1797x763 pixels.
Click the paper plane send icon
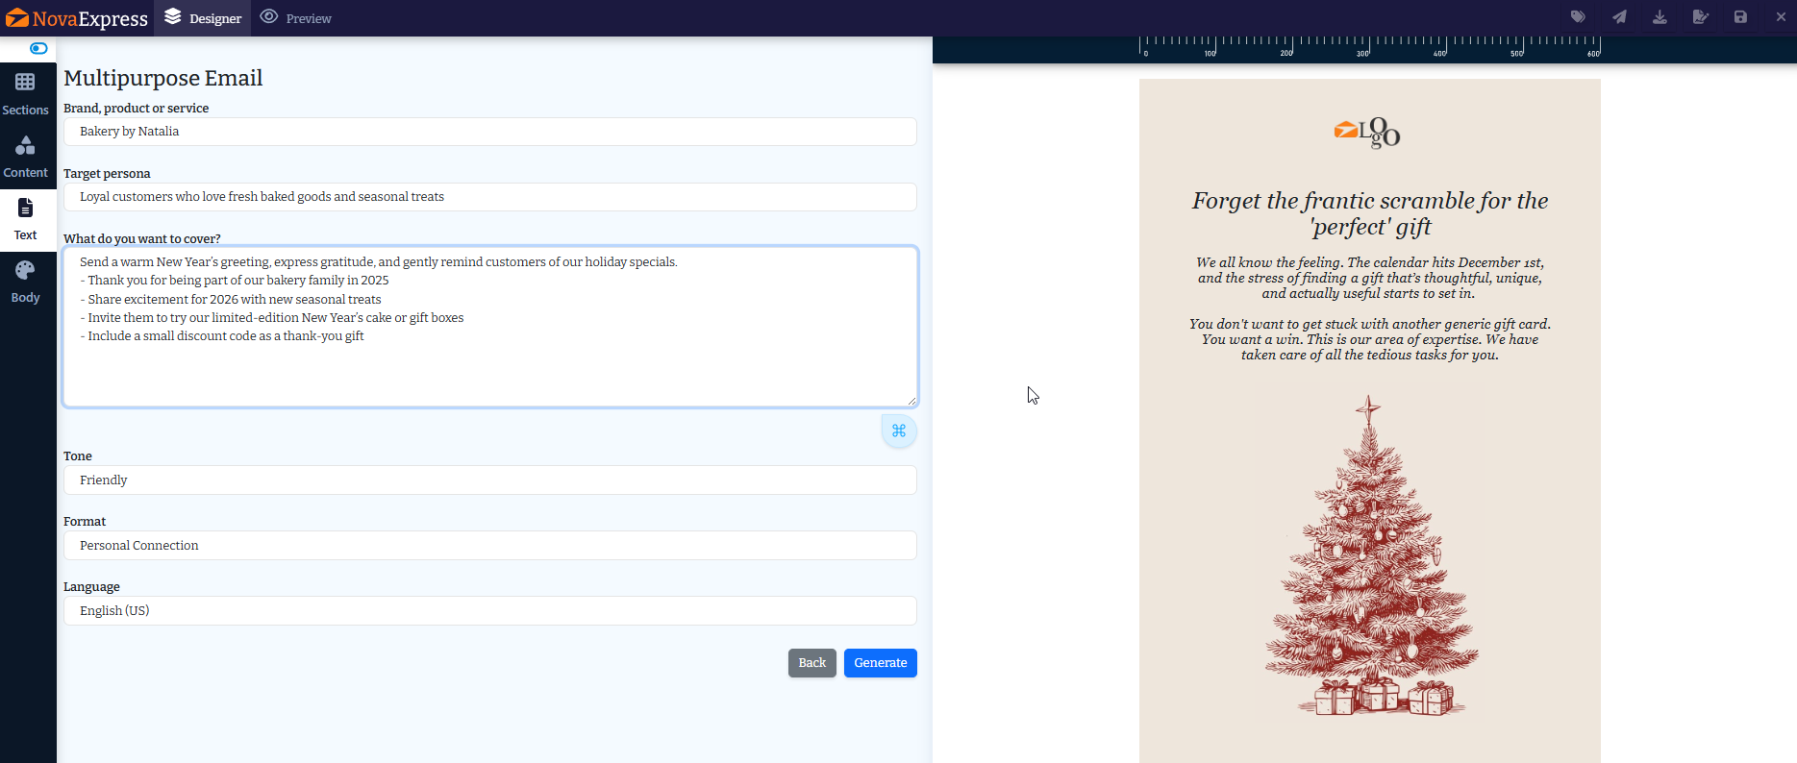coord(1619,17)
